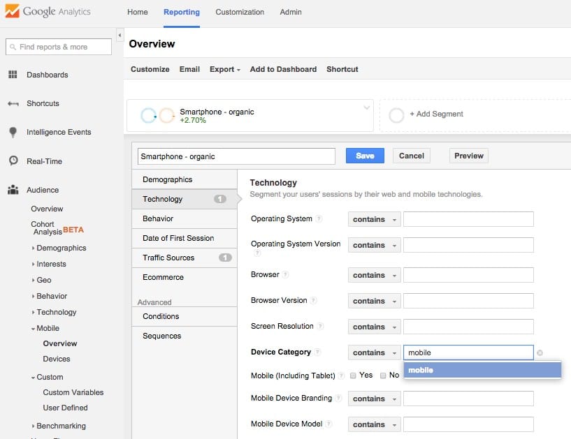Screen dimensions: 571x439
Task: Click the Shortcuts arrow icon in sidebar
Action: (13, 103)
